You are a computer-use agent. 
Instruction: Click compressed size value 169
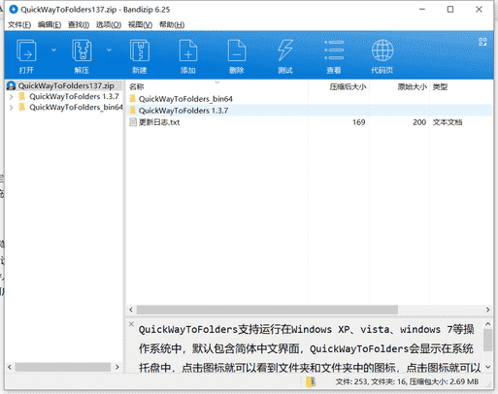(359, 122)
